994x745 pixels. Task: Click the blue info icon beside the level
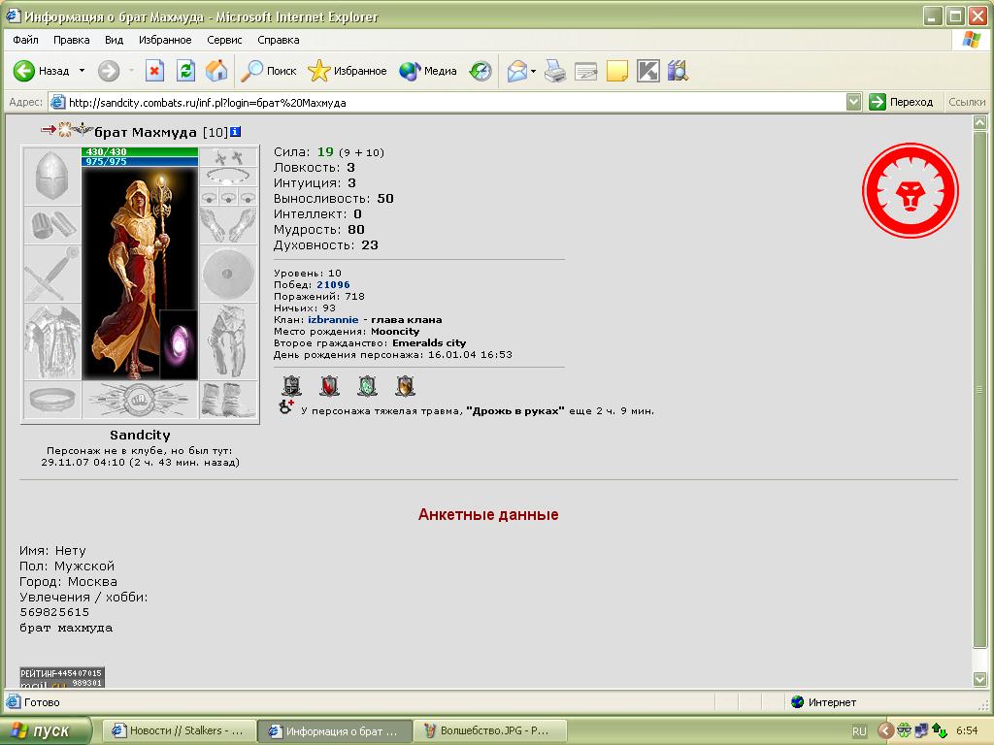point(235,132)
